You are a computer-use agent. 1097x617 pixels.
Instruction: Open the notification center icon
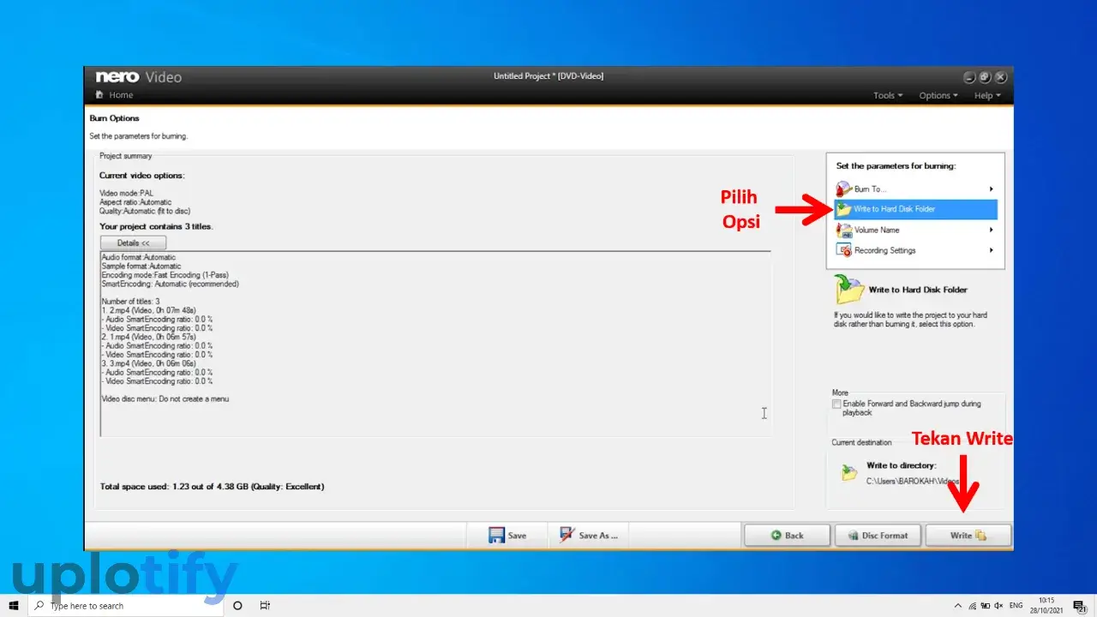pyautogui.click(x=1079, y=606)
